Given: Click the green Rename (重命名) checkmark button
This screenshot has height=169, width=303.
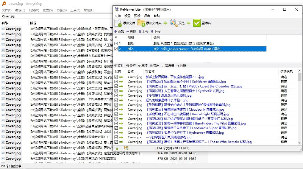Looking at the screenshot, I should 202,23.
